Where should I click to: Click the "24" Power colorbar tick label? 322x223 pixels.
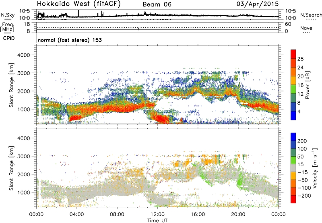(x=300, y=68)
